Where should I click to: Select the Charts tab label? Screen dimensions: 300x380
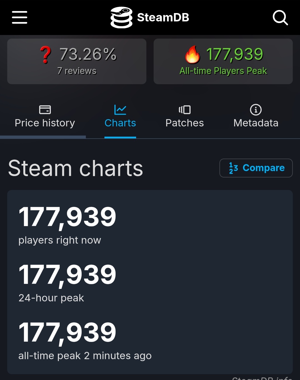coord(120,123)
